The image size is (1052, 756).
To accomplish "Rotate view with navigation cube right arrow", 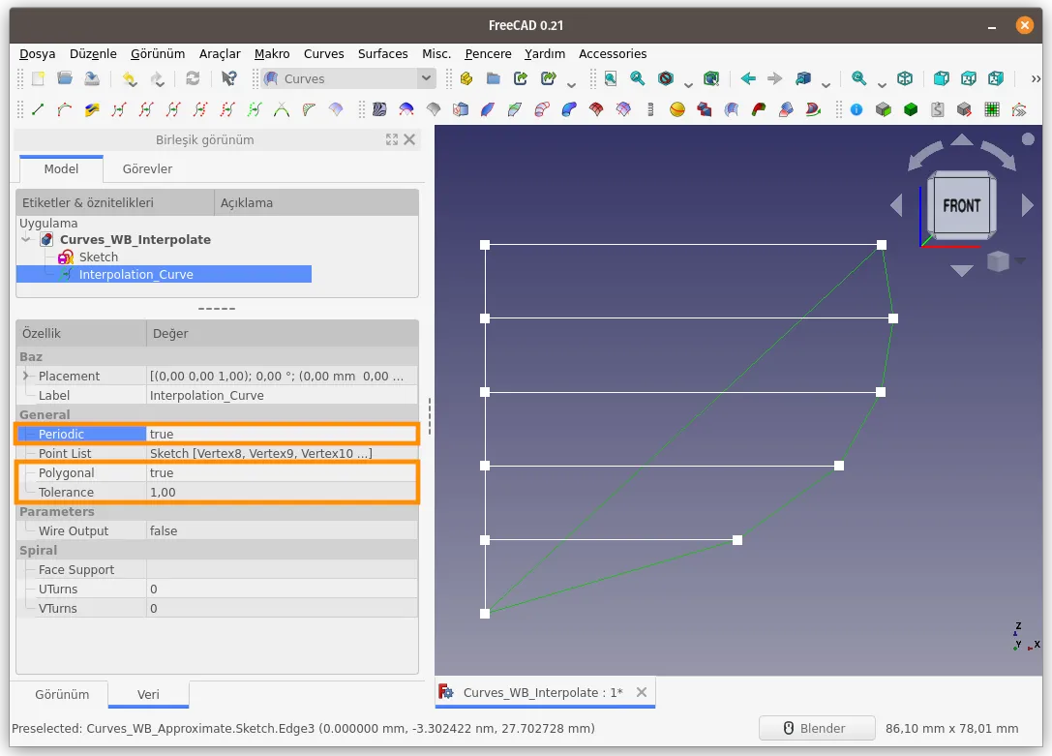I will [1027, 205].
